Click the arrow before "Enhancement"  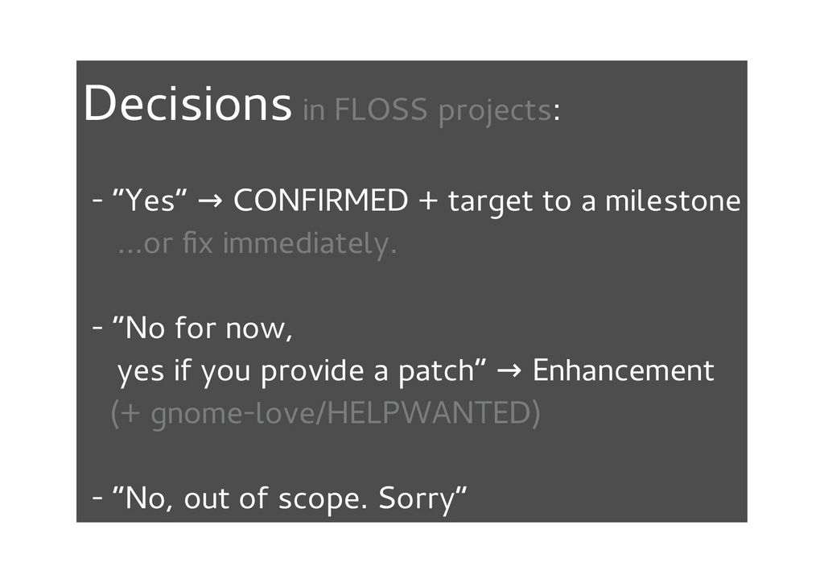510,372
